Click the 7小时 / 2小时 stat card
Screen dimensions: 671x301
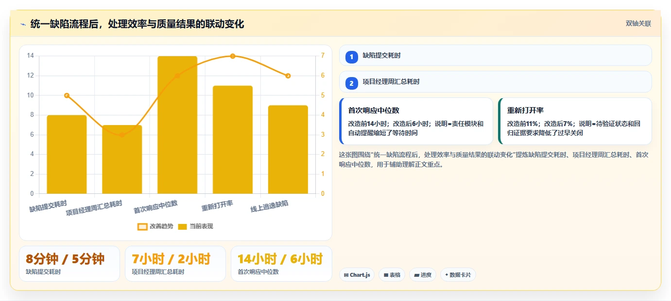pyautogui.click(x=175, y=264)
